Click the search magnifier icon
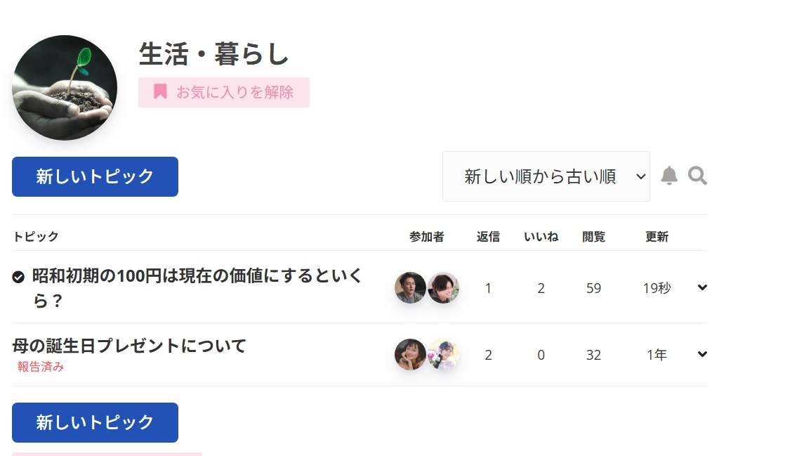This screenshot has width=811, height=456. tap(697, 176)
